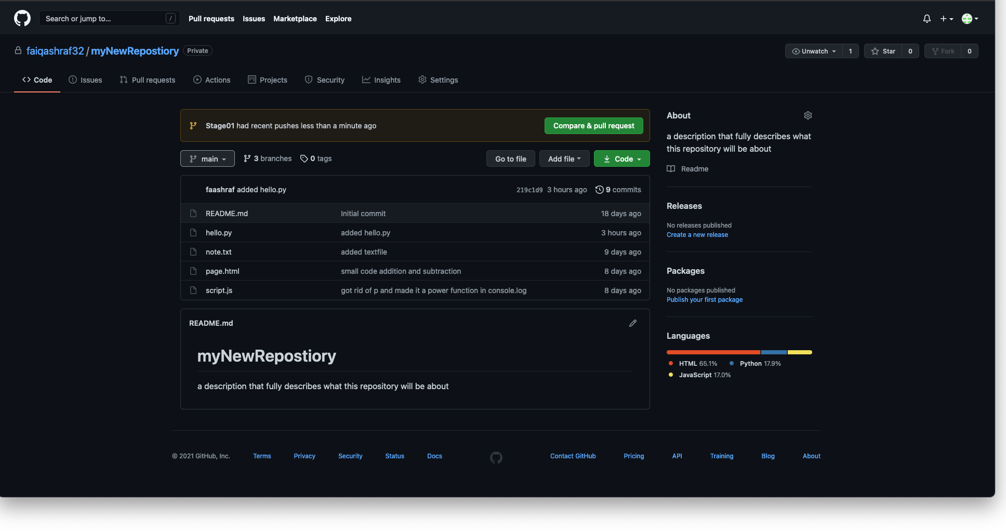Open the repo Pull requests tab
This screenshot has height=531, width=1006.
(148, 80)
